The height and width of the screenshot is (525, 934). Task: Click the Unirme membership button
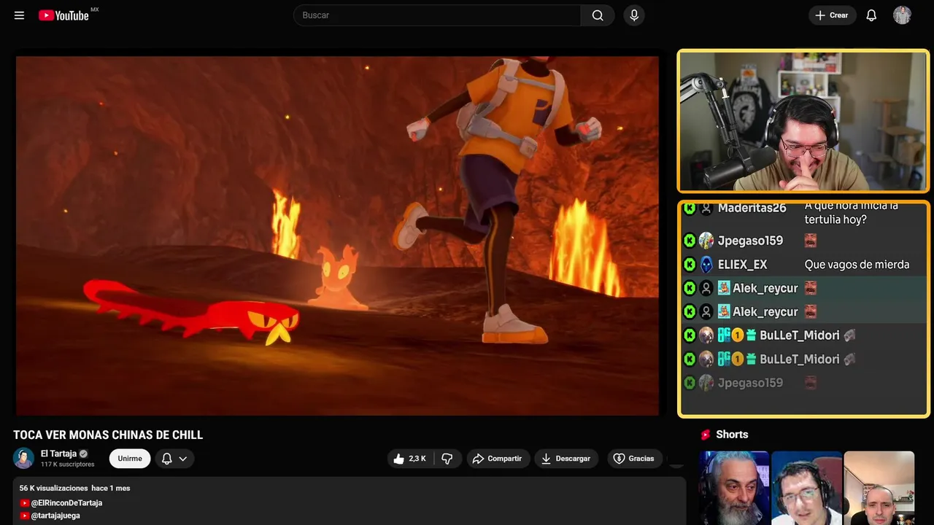[130, 458]
